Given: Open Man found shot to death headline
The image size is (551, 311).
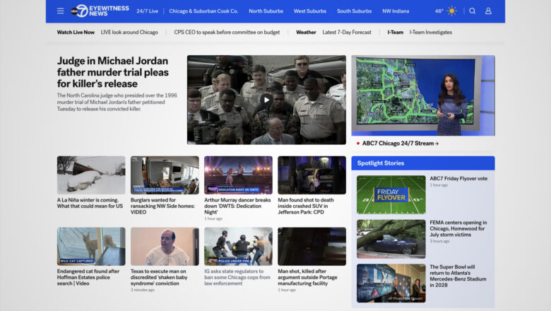Looking at the screenshot, I should coord(306,206).
